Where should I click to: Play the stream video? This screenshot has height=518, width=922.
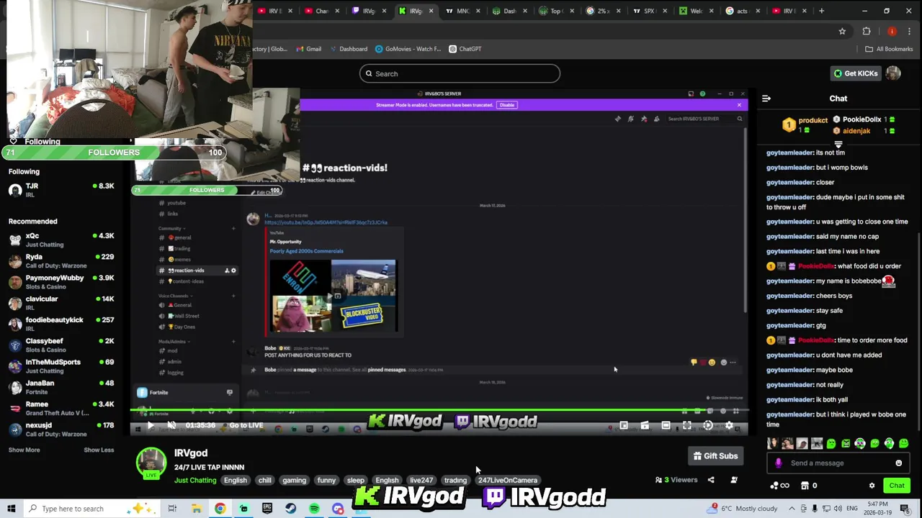(x=150, y=425)
